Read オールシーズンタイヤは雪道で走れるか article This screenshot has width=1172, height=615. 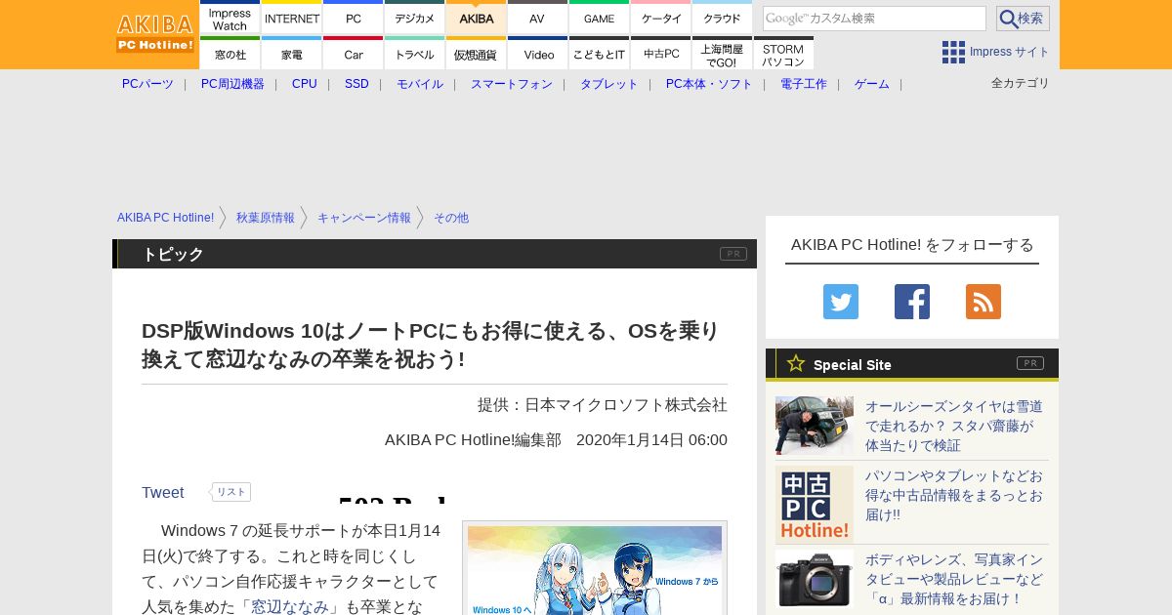pos(954,426)
